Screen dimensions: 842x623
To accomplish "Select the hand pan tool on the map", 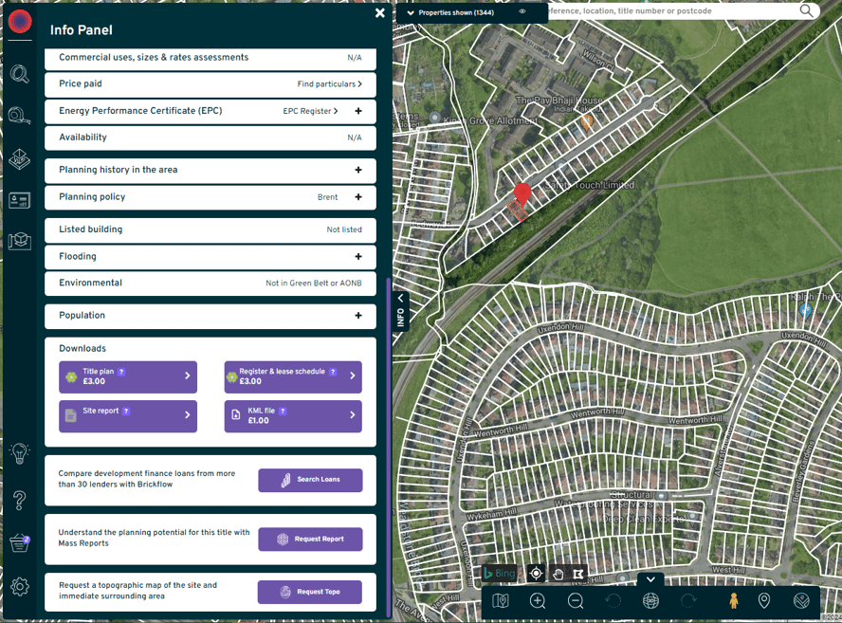I will pyautogui.click(x=558, y=574).
